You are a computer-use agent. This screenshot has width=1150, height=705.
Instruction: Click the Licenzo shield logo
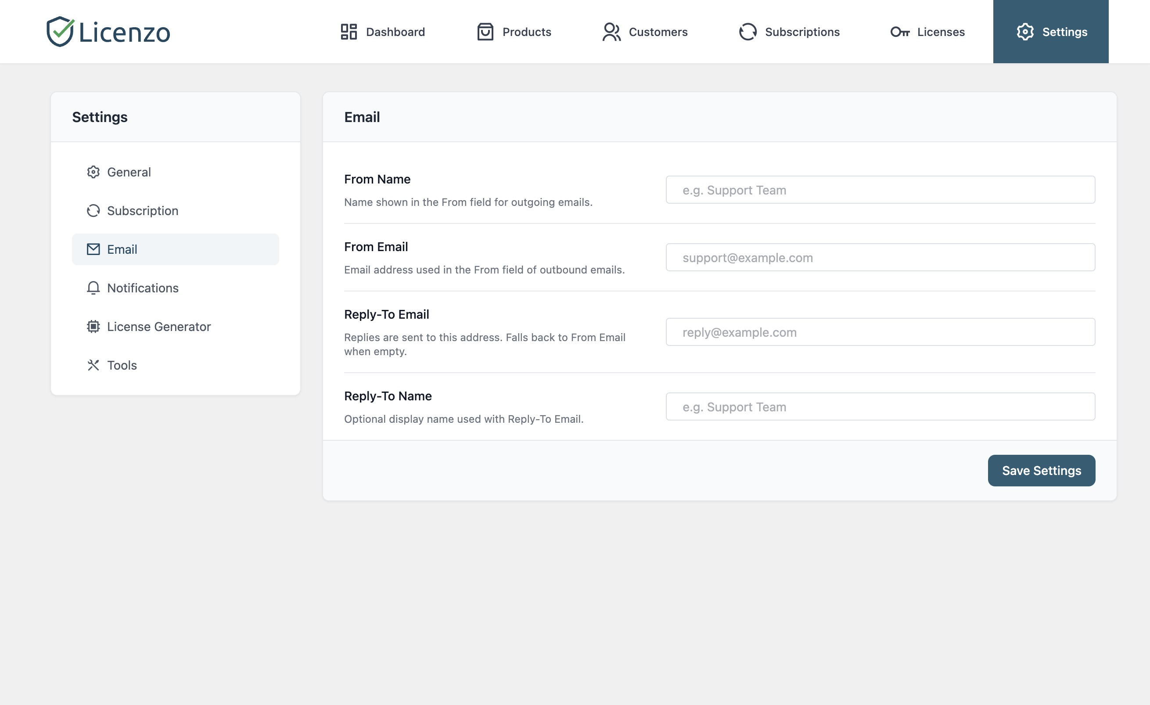coord(60,31)
